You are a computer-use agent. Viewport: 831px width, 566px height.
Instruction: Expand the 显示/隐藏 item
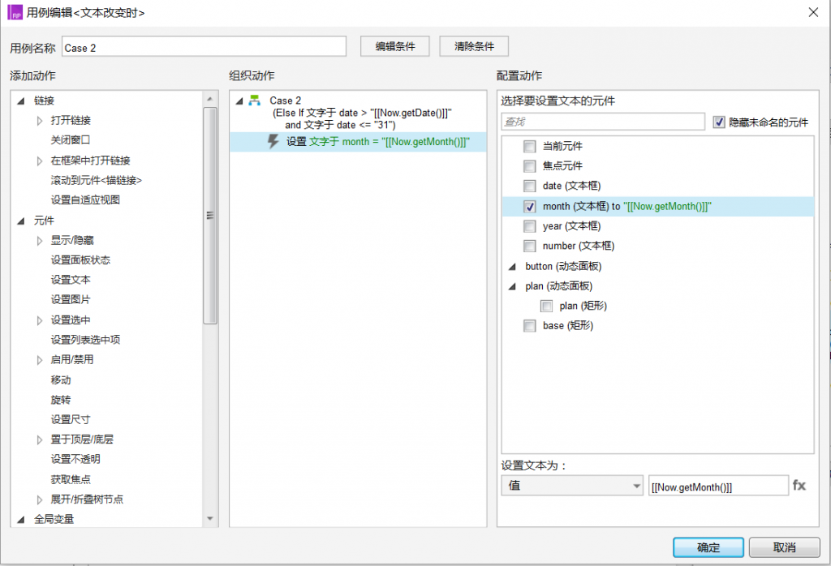(x=40, y=241)
